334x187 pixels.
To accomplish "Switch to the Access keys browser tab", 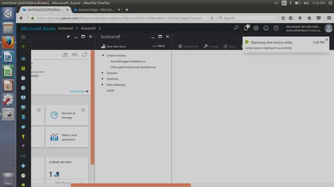I will coord(97,10).
